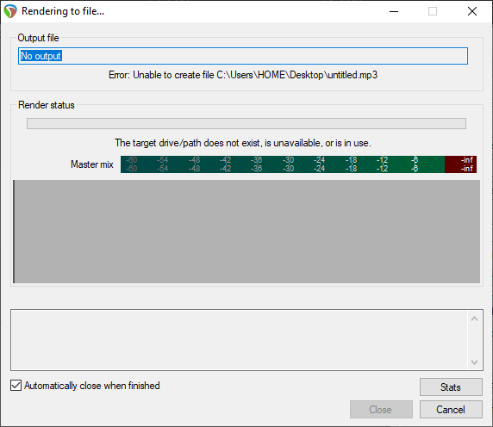Click the 'Unable to create file' error text
493x427 pixels.
click(x=243, y=75)
